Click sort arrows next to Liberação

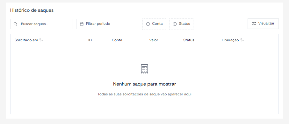(x=242, y=40)
